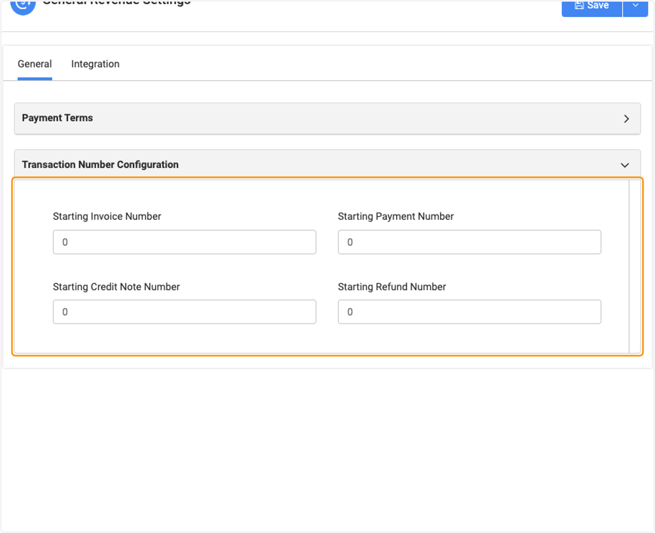Focus the Starting Payment Number field
Viewport: 655px width, 533px height.
coord(469,242)
